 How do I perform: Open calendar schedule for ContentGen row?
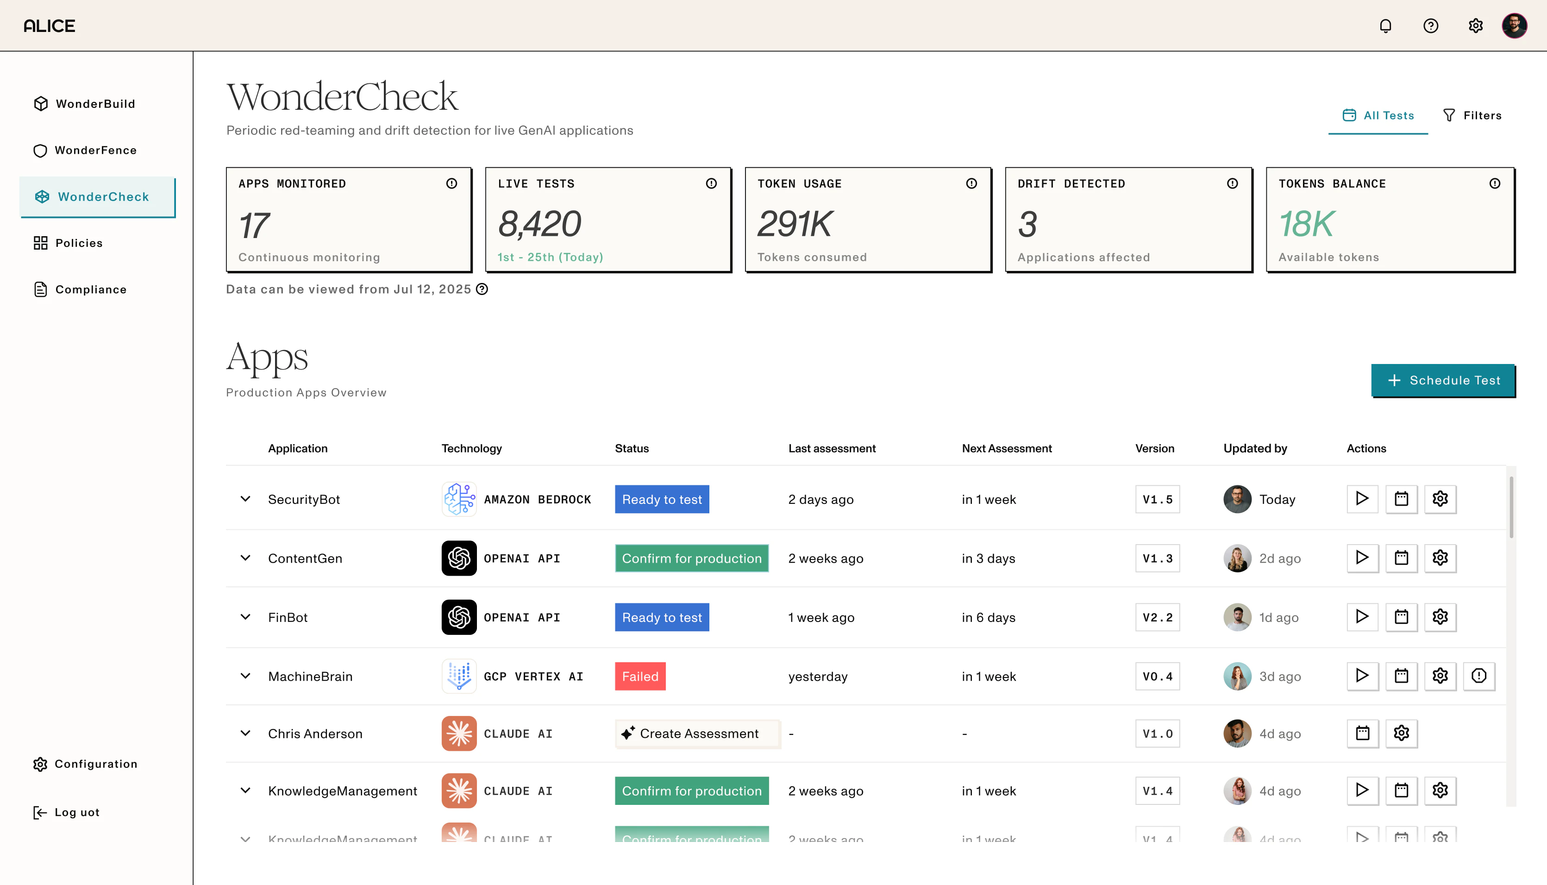coord(1401,558)
